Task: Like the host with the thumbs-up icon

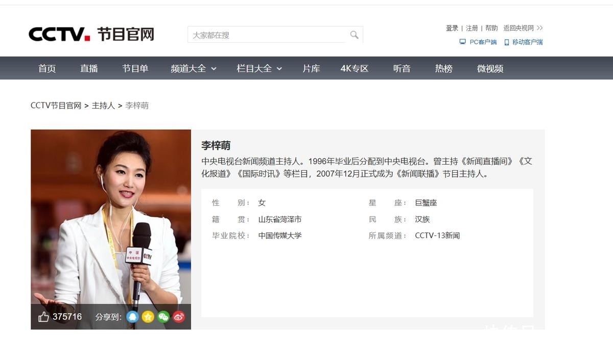Action: tap(44, 316)
